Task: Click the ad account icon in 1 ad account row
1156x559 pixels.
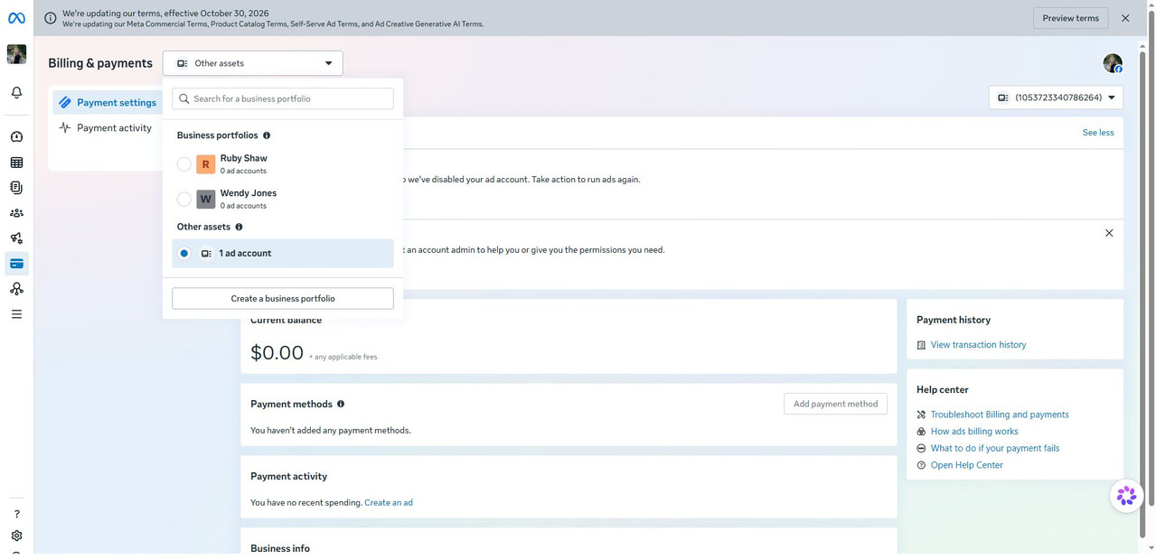Action: point(206,254)
